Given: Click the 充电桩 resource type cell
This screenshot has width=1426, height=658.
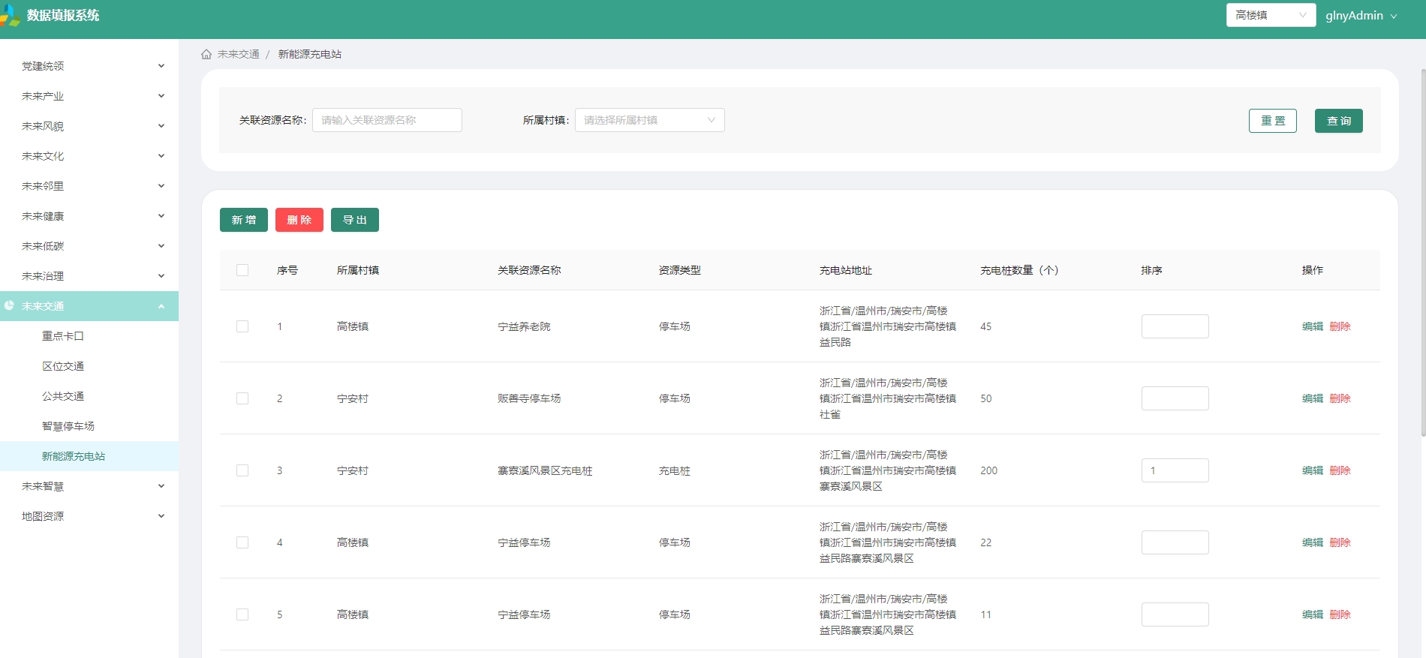Looking at the screenshot, I should pyautogui.click(x=675, y=470).
